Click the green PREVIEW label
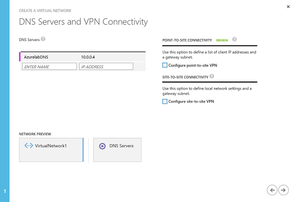The image size is (294, 202). tap(222, 41)
